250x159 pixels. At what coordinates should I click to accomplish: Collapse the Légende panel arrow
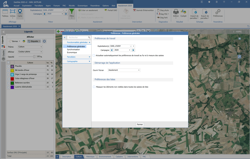pyautogui.click(x=4, y=32)
